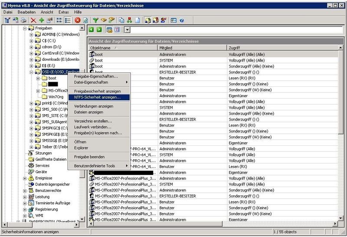Screen dimensions: 347x237
Task: Click into the path input field
Action: tap(236, 30)
